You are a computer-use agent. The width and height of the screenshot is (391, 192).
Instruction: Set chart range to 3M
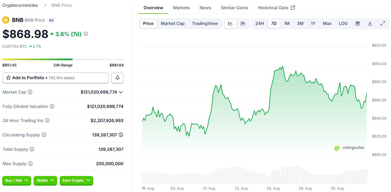(x=300, y=24)
